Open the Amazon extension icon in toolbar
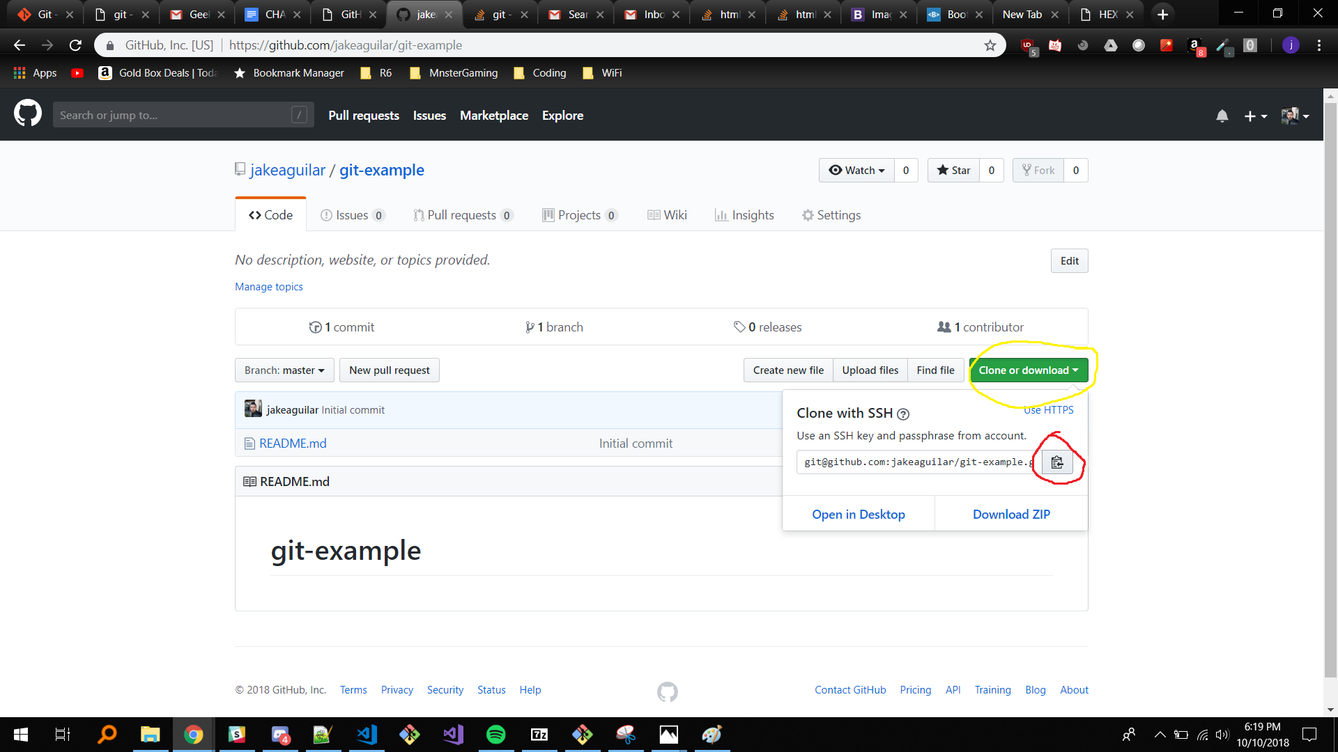This screenshot has height=752, width=1338. click(x=1195, y=46)
